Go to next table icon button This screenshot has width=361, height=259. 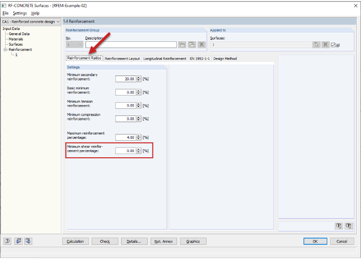pos(28,241)
